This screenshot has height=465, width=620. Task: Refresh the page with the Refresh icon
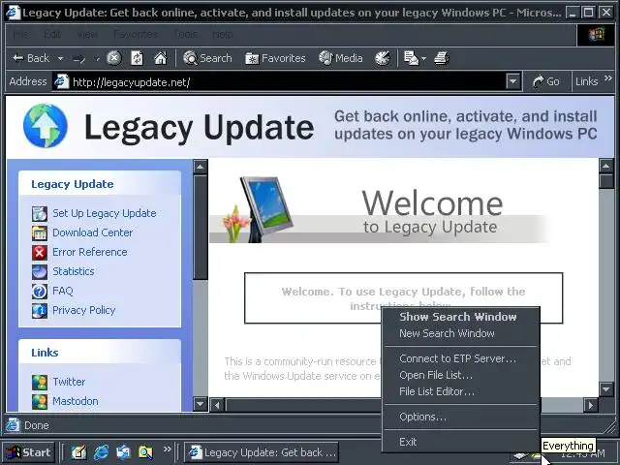(x=137, y=58)
